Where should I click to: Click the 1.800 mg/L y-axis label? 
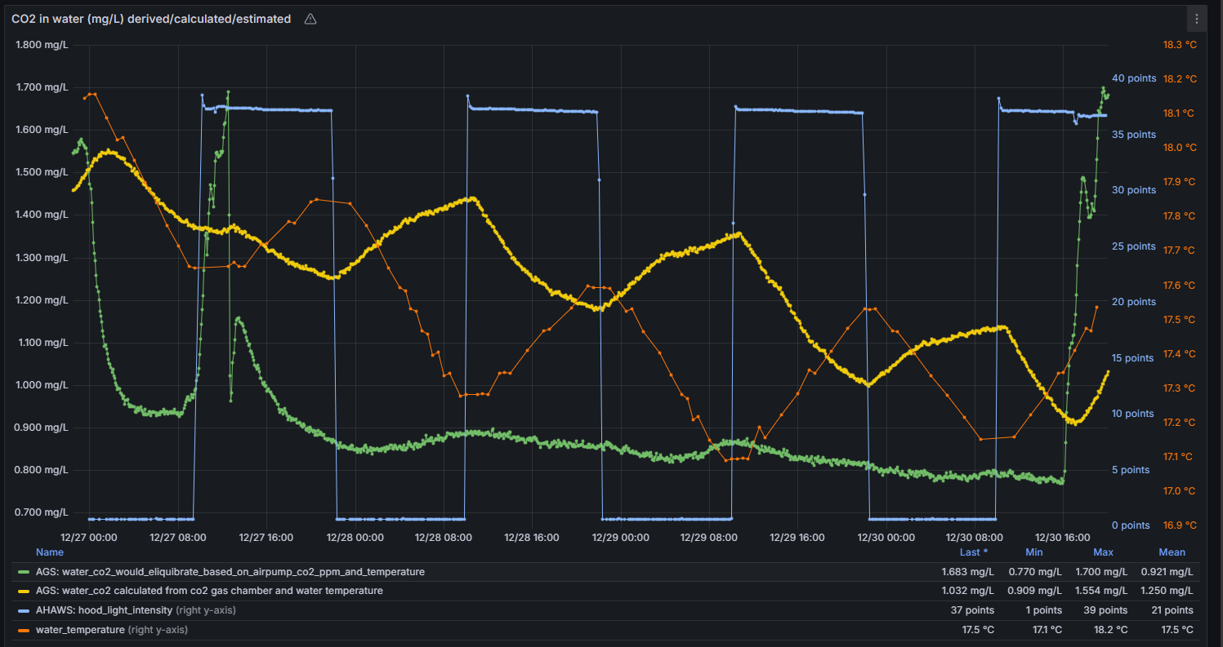pyautogui.click(x=42, y=44)
